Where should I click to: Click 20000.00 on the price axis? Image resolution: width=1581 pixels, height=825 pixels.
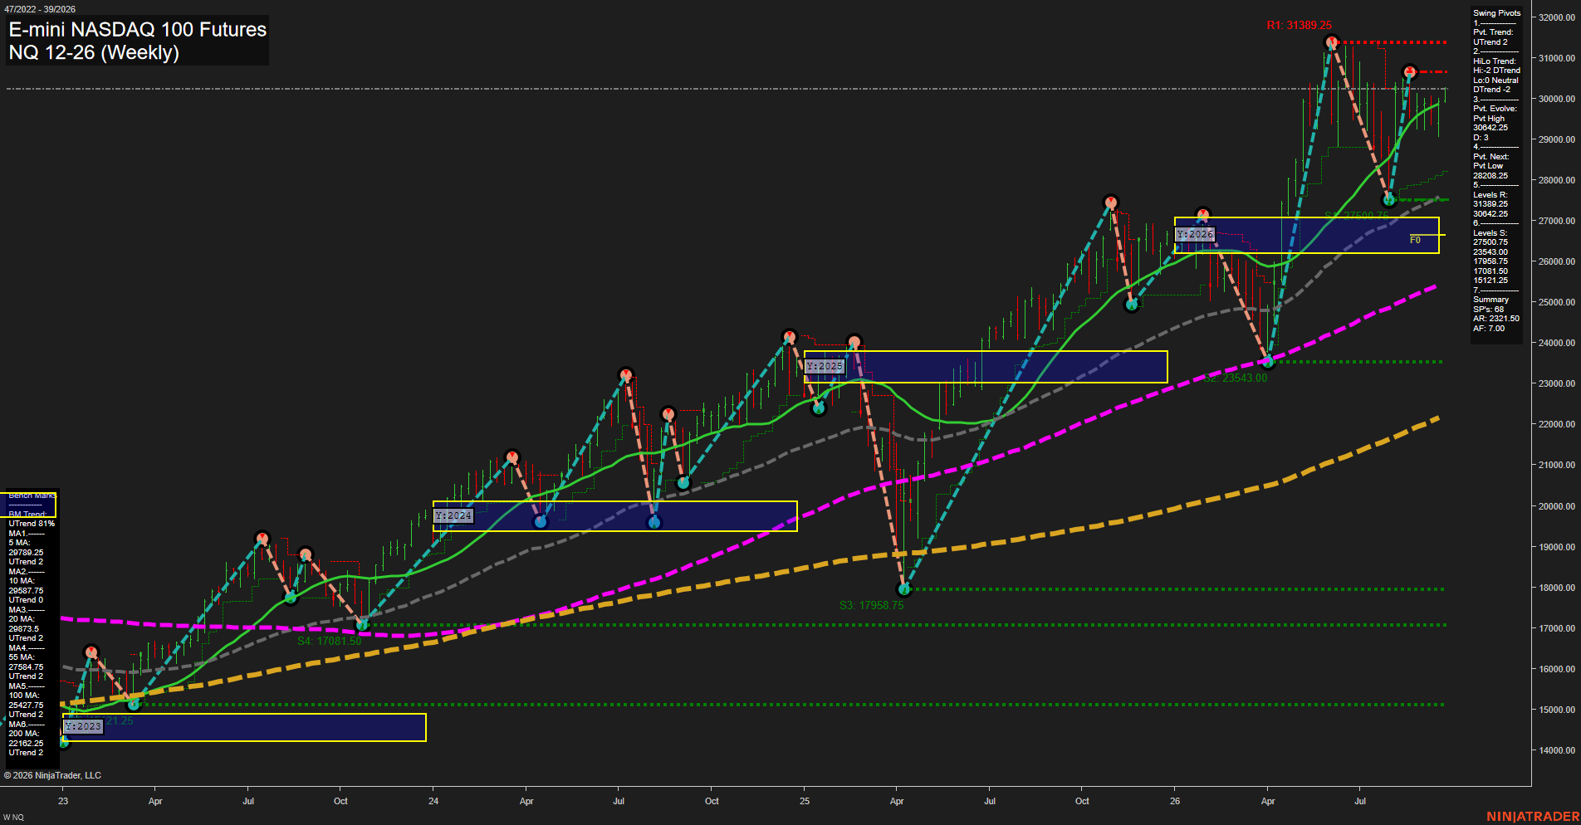(x=1557, y=506)
